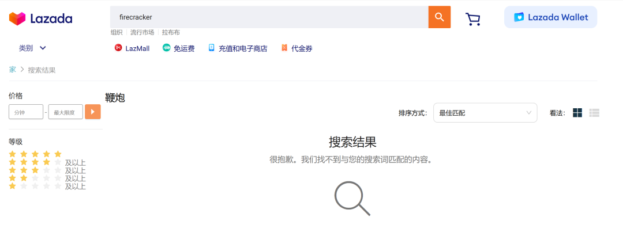Click the large 搜索结果 heading
Image resolution: width=623 pixels, height=236 pixels.
pos(352,142)
